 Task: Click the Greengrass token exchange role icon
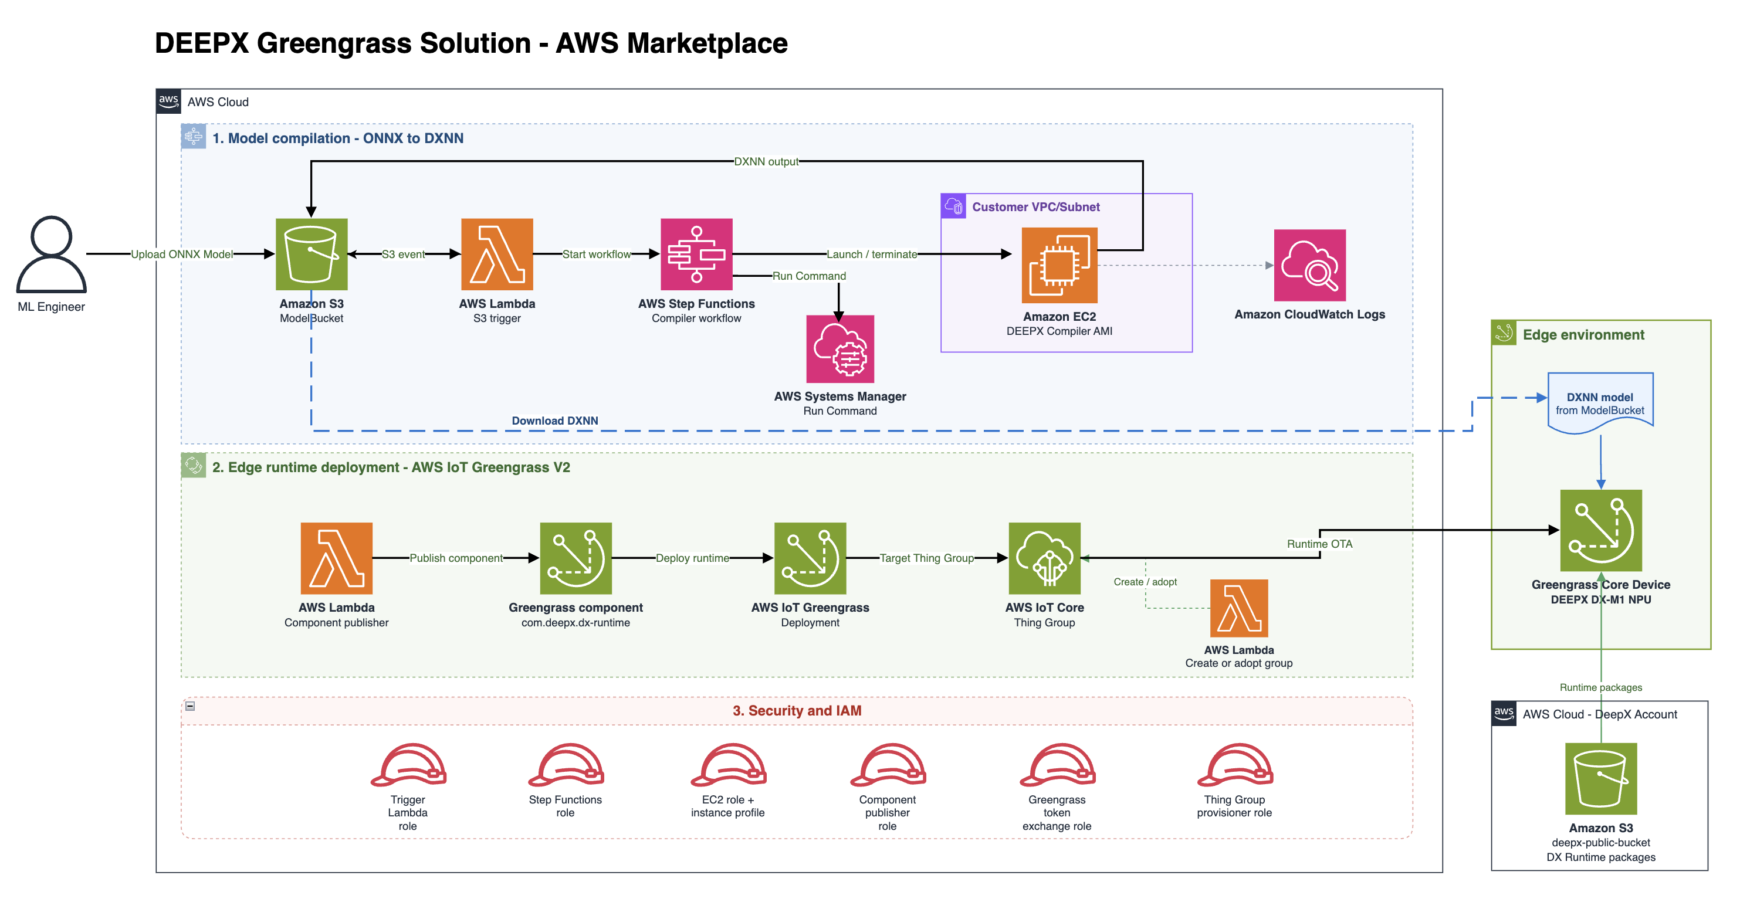click(1057, 765)
